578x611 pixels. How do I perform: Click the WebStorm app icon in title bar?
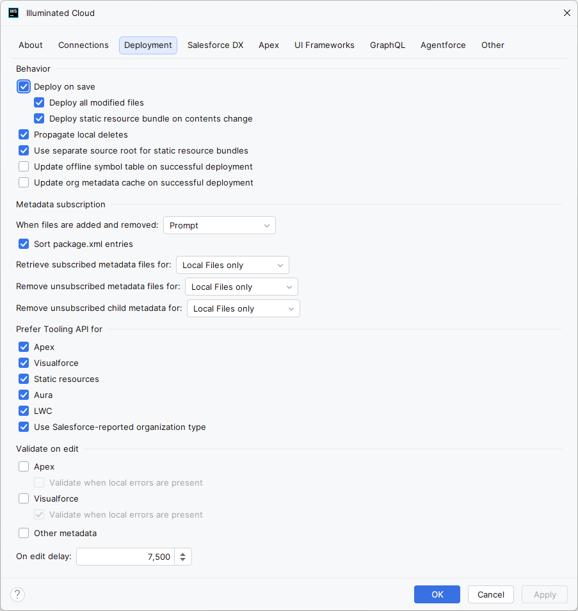(13, 13)
